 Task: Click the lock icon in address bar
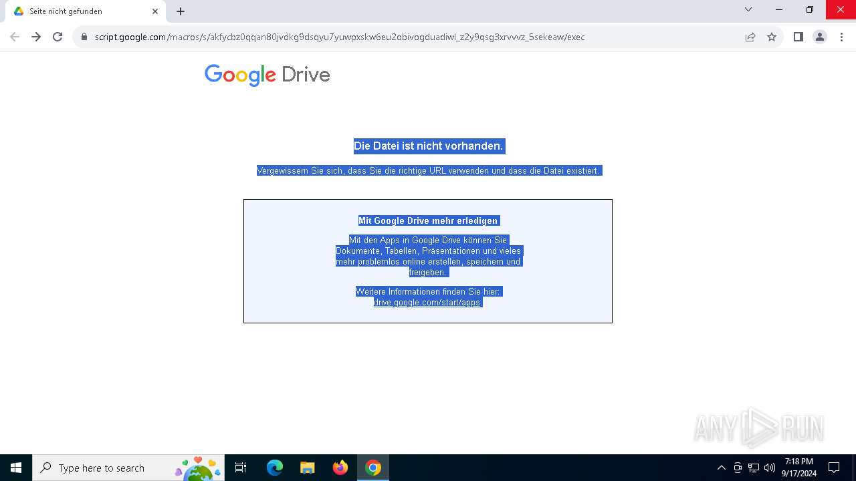click(x=84, y=37)
